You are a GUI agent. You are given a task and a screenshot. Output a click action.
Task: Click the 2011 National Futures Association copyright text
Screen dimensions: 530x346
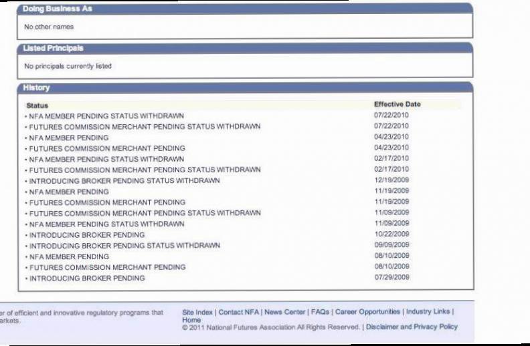pos(271,327)
